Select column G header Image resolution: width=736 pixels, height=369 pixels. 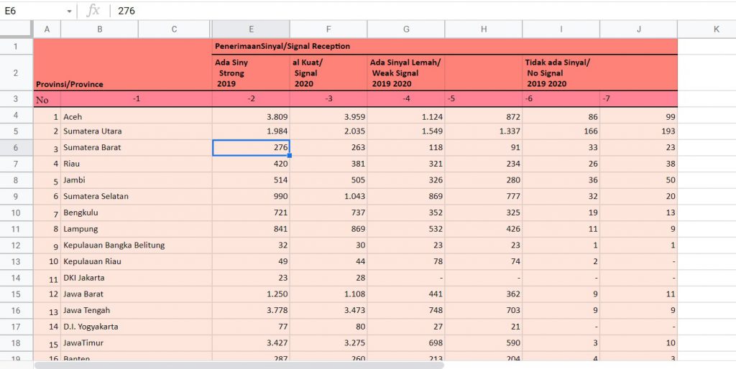pyautogui.click(x=406, y=29)
